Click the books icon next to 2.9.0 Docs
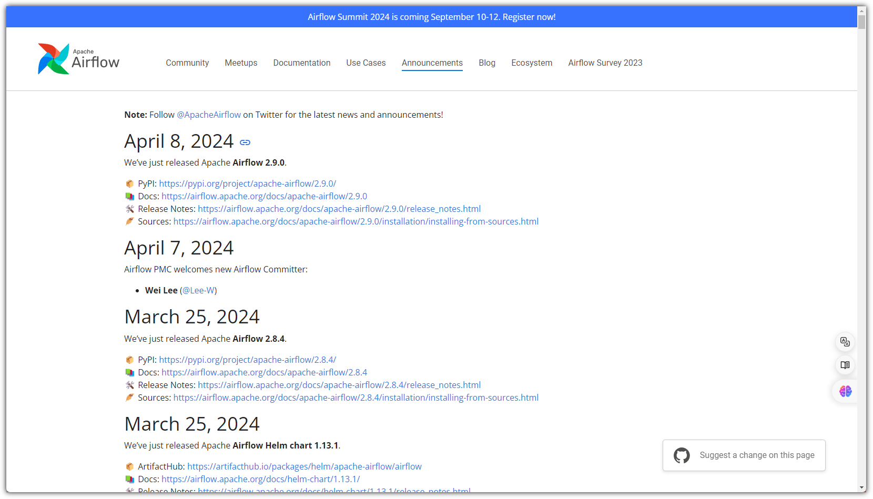Viewport: 873px width, 499px height. pos(130,196)
